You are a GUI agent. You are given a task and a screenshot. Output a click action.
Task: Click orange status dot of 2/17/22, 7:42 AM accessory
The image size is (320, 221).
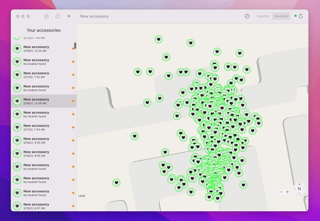click(x=73, y=75)
